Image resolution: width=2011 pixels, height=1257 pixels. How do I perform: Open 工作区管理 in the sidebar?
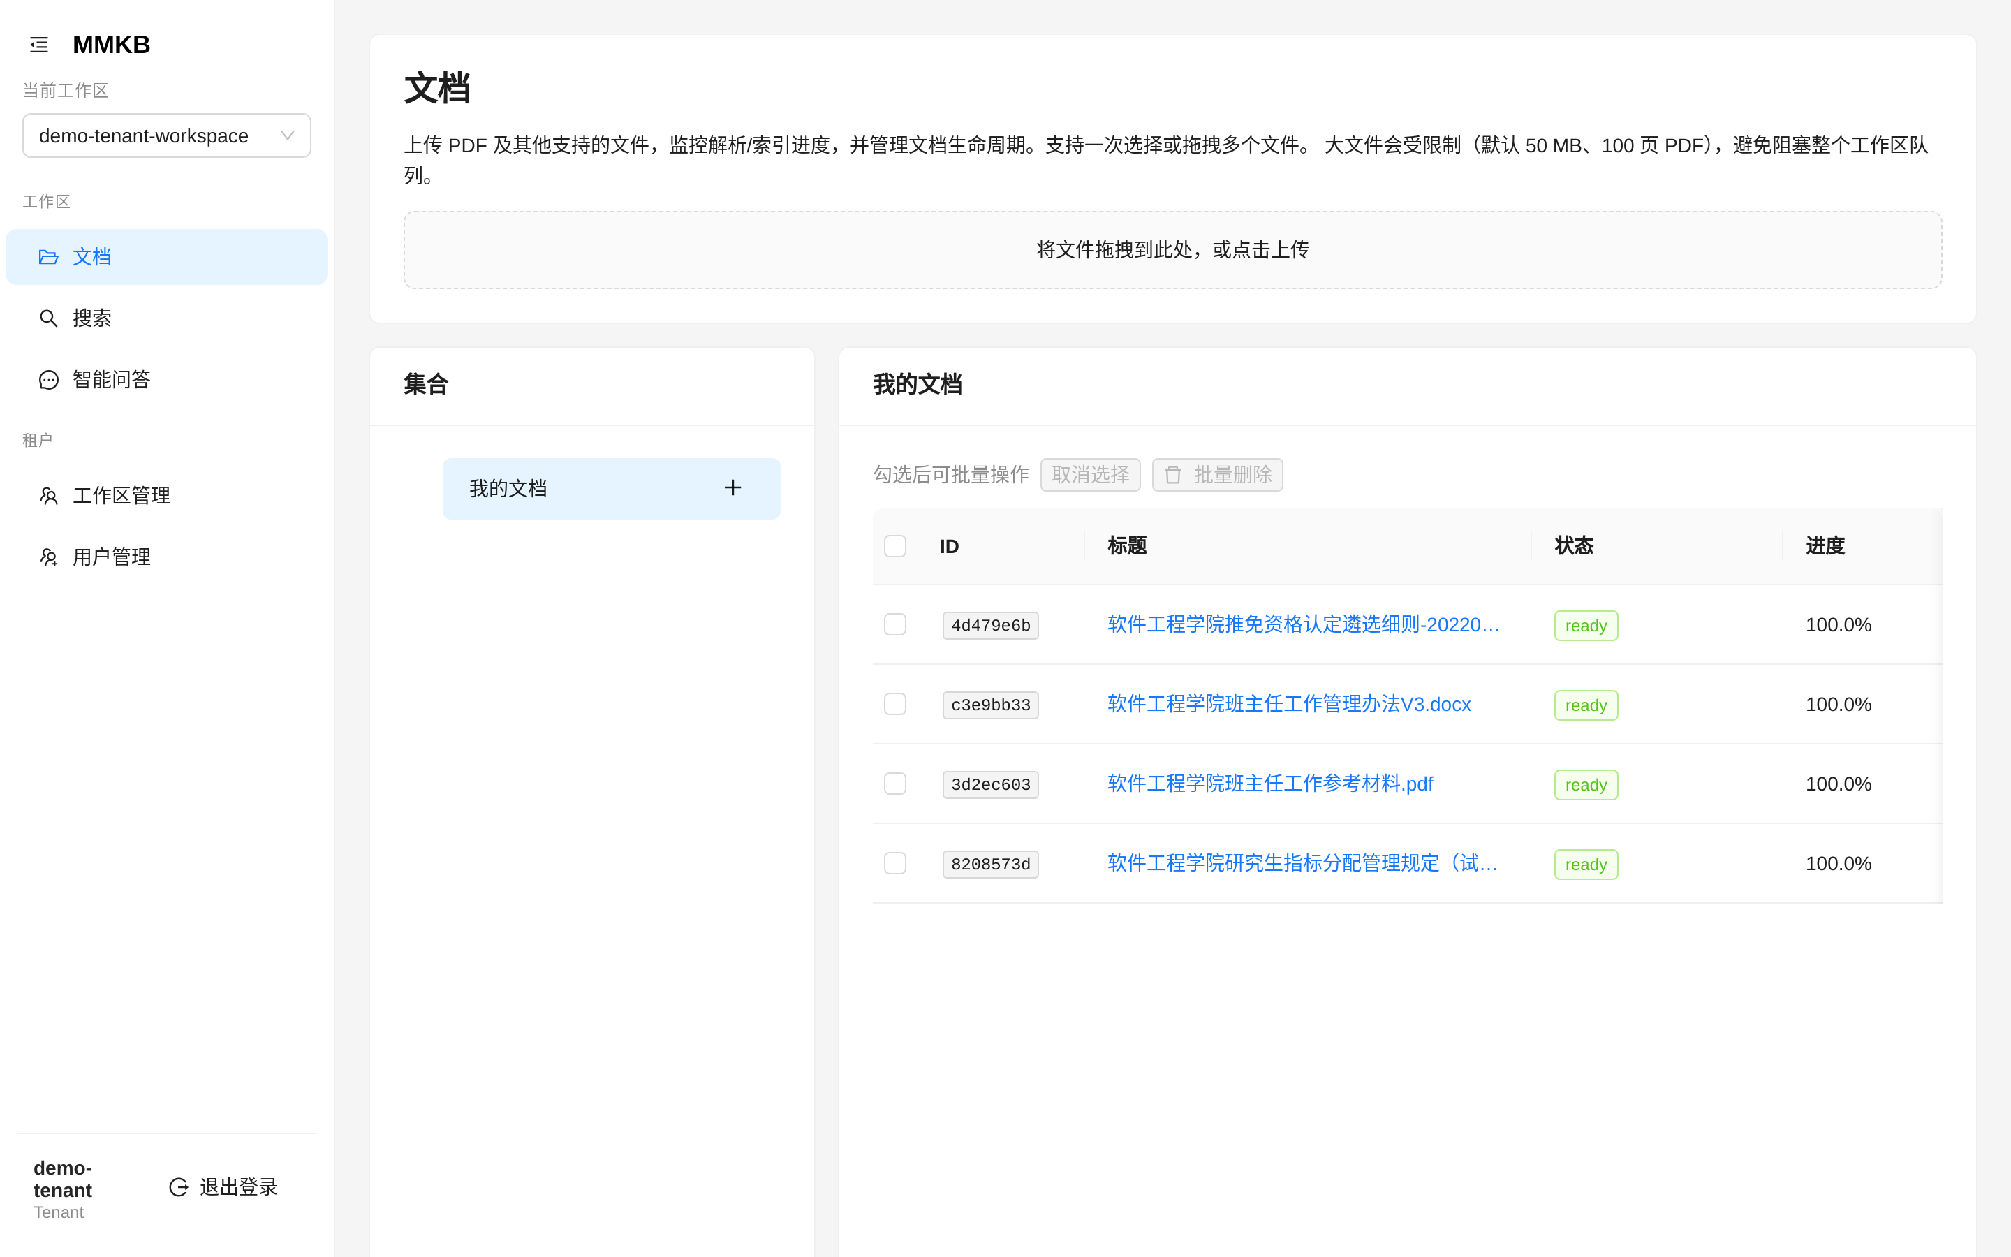pyautogui.click(x=166, y=497)
